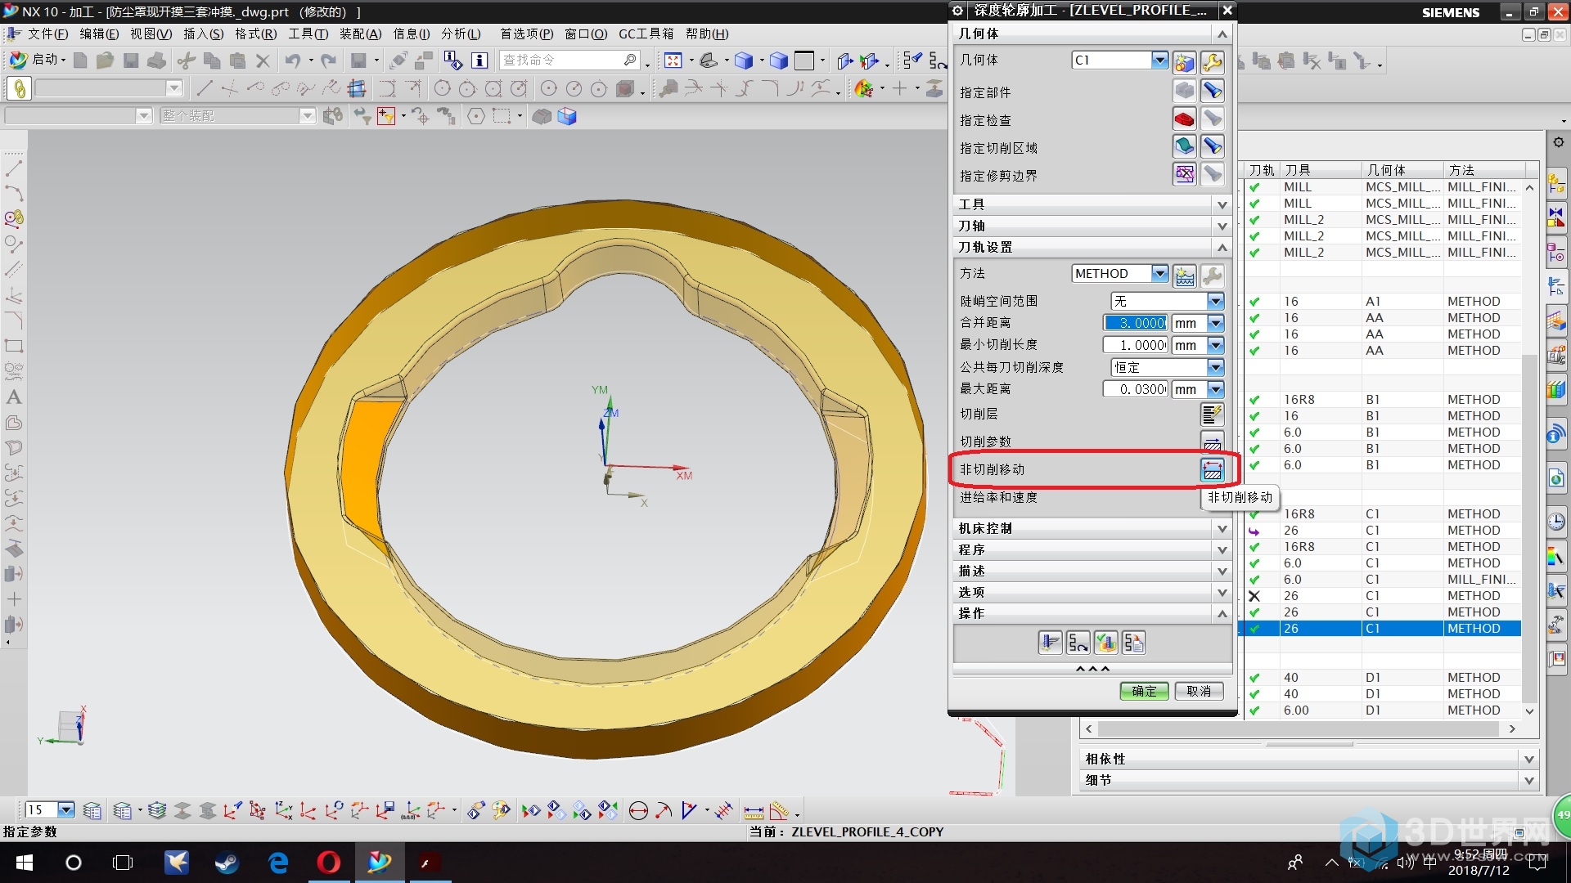
Task: Open 编辑(E) menu
Action: point(99,34)
